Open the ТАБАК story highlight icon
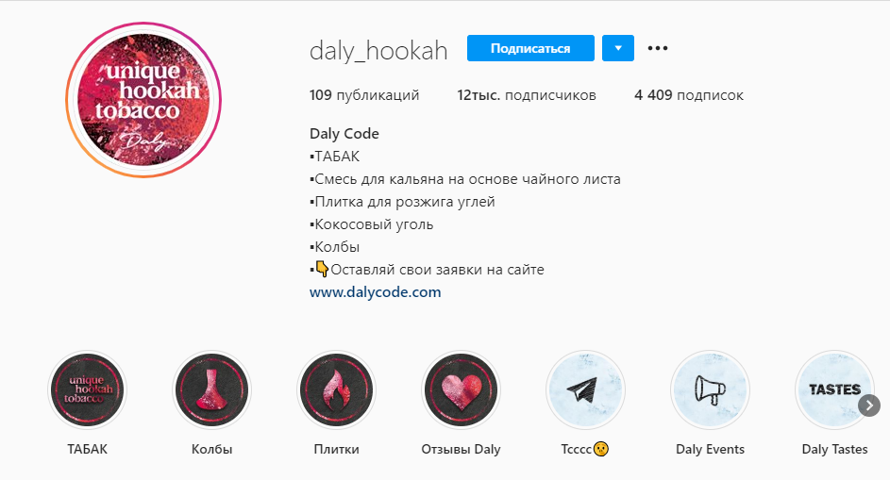 87,389
